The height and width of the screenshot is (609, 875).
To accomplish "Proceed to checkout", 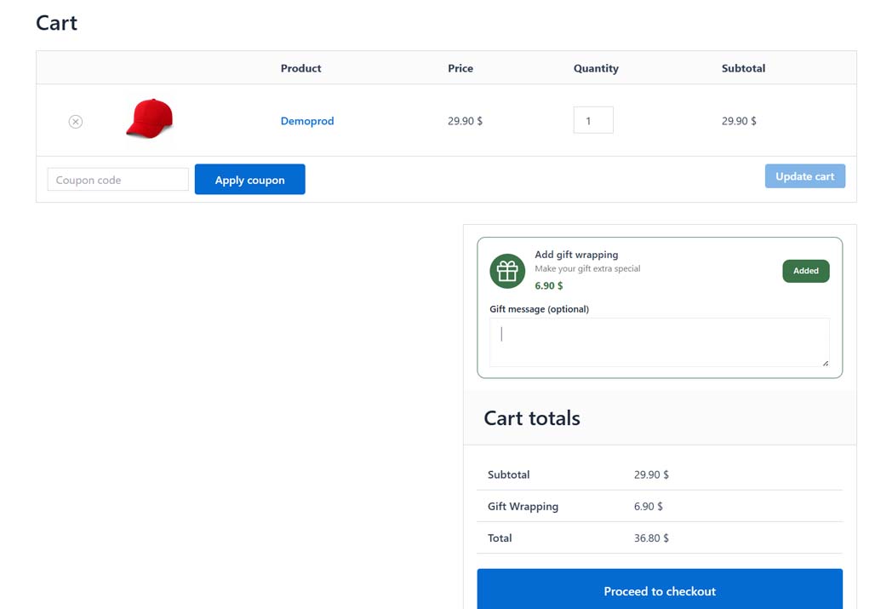I will tap(660, 590).
